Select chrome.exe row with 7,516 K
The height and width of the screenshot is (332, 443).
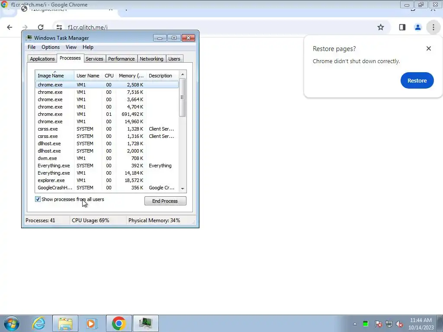tap(107, 92)
